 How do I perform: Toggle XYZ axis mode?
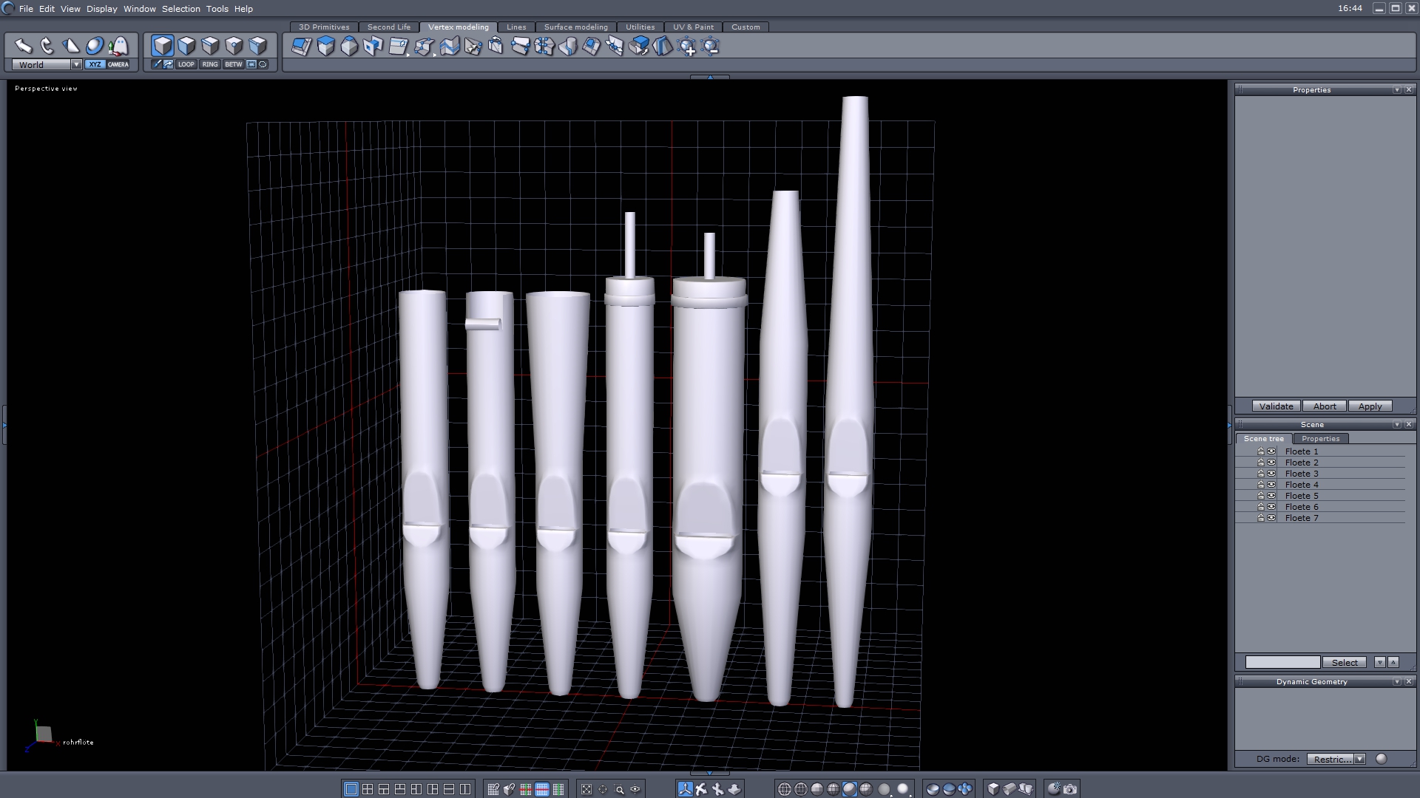pyautogui.click(x=95, y=64)
